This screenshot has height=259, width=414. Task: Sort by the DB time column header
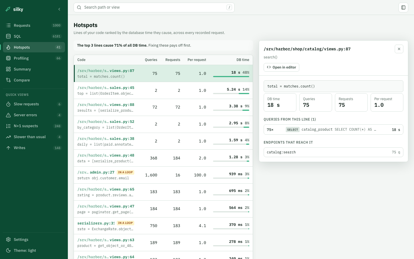(243, 60)
